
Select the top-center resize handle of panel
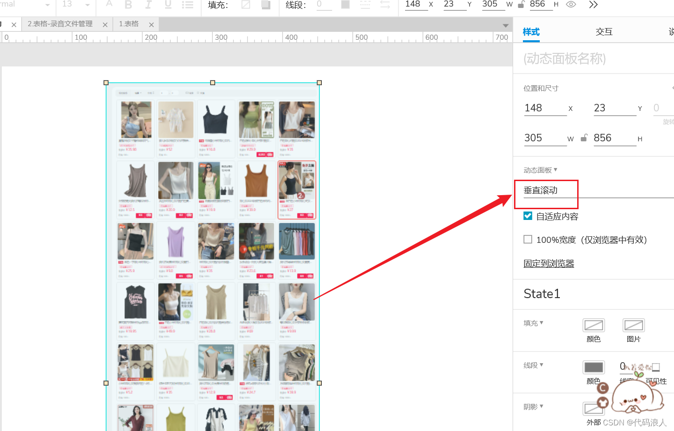coord(213,83)
